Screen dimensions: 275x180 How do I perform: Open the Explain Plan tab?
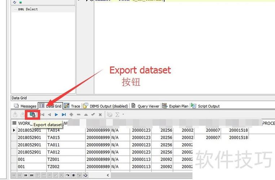pos(175,106)
